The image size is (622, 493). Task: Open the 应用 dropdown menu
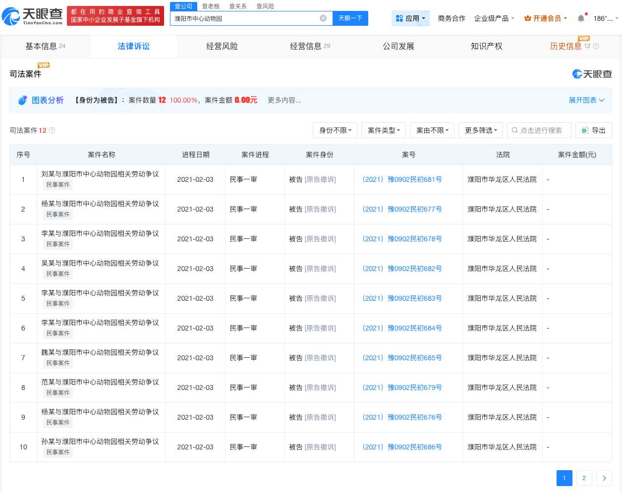[x=410, y=18]
